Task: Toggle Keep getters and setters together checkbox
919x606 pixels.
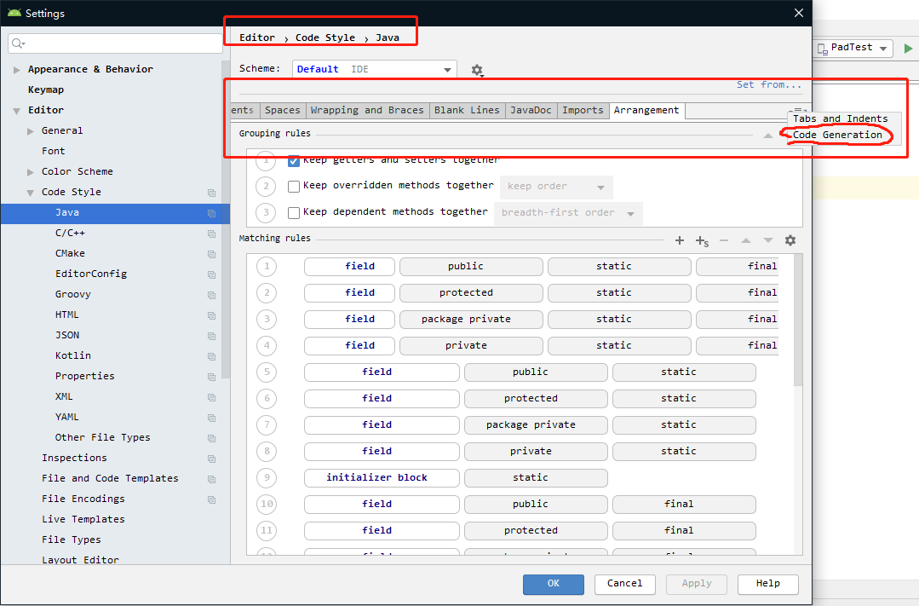Action: pyautogui.click(x=294, y=160)
